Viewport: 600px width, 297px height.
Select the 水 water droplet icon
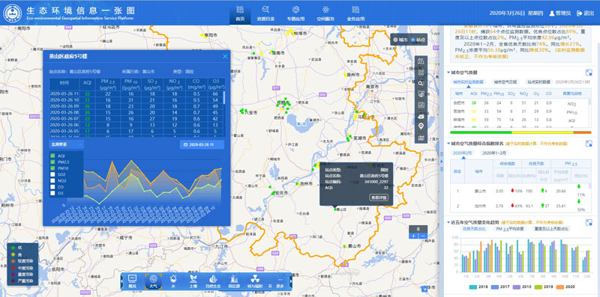click(173, 282)
